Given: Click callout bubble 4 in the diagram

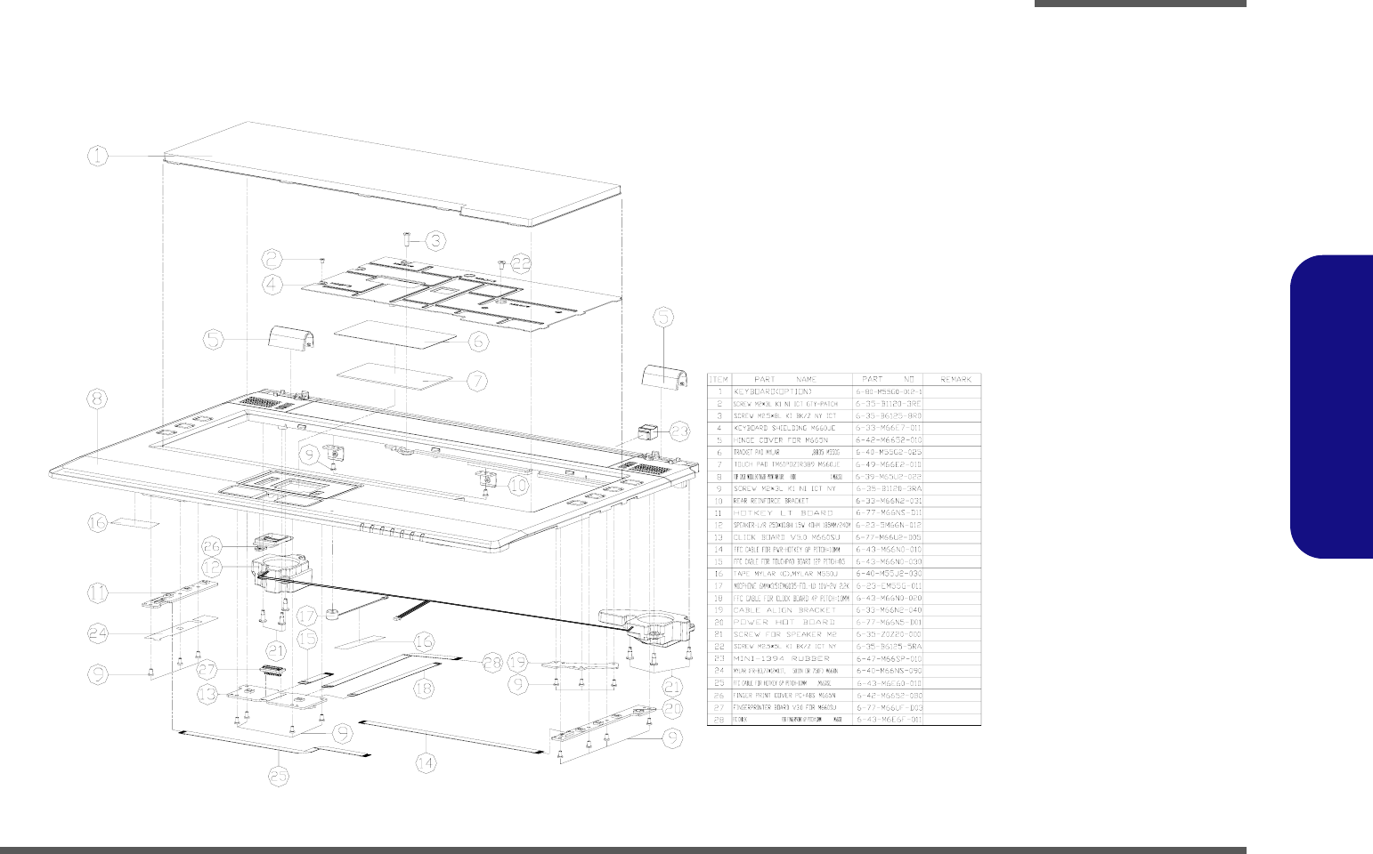Looking at the screenshot, I should [273, 286].
